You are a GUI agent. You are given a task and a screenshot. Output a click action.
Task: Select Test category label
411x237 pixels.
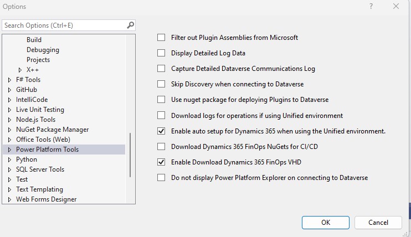click(22, 179)
